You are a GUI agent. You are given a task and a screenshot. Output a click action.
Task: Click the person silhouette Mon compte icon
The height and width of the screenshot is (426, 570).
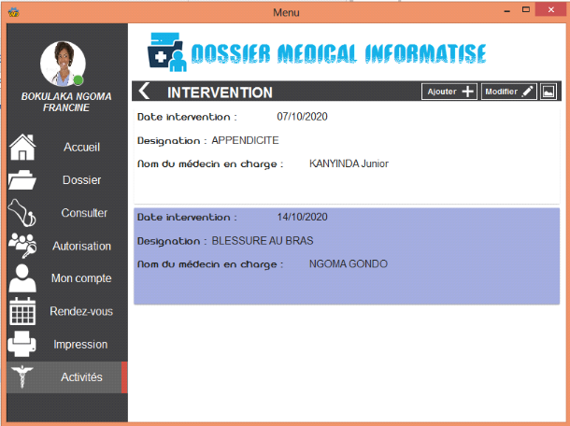point(22,278)
